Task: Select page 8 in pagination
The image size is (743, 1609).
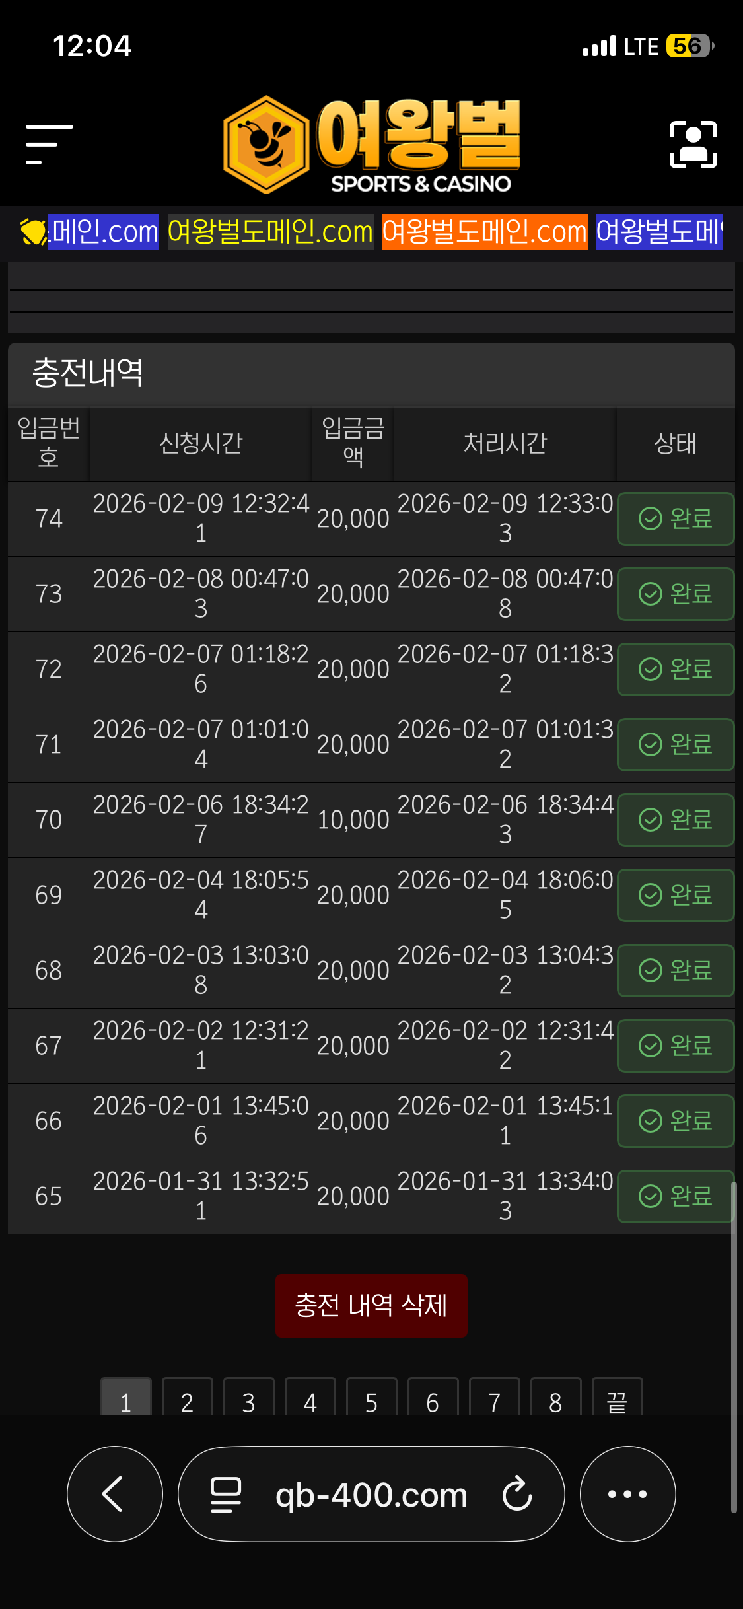Action: coord(555,1399)
